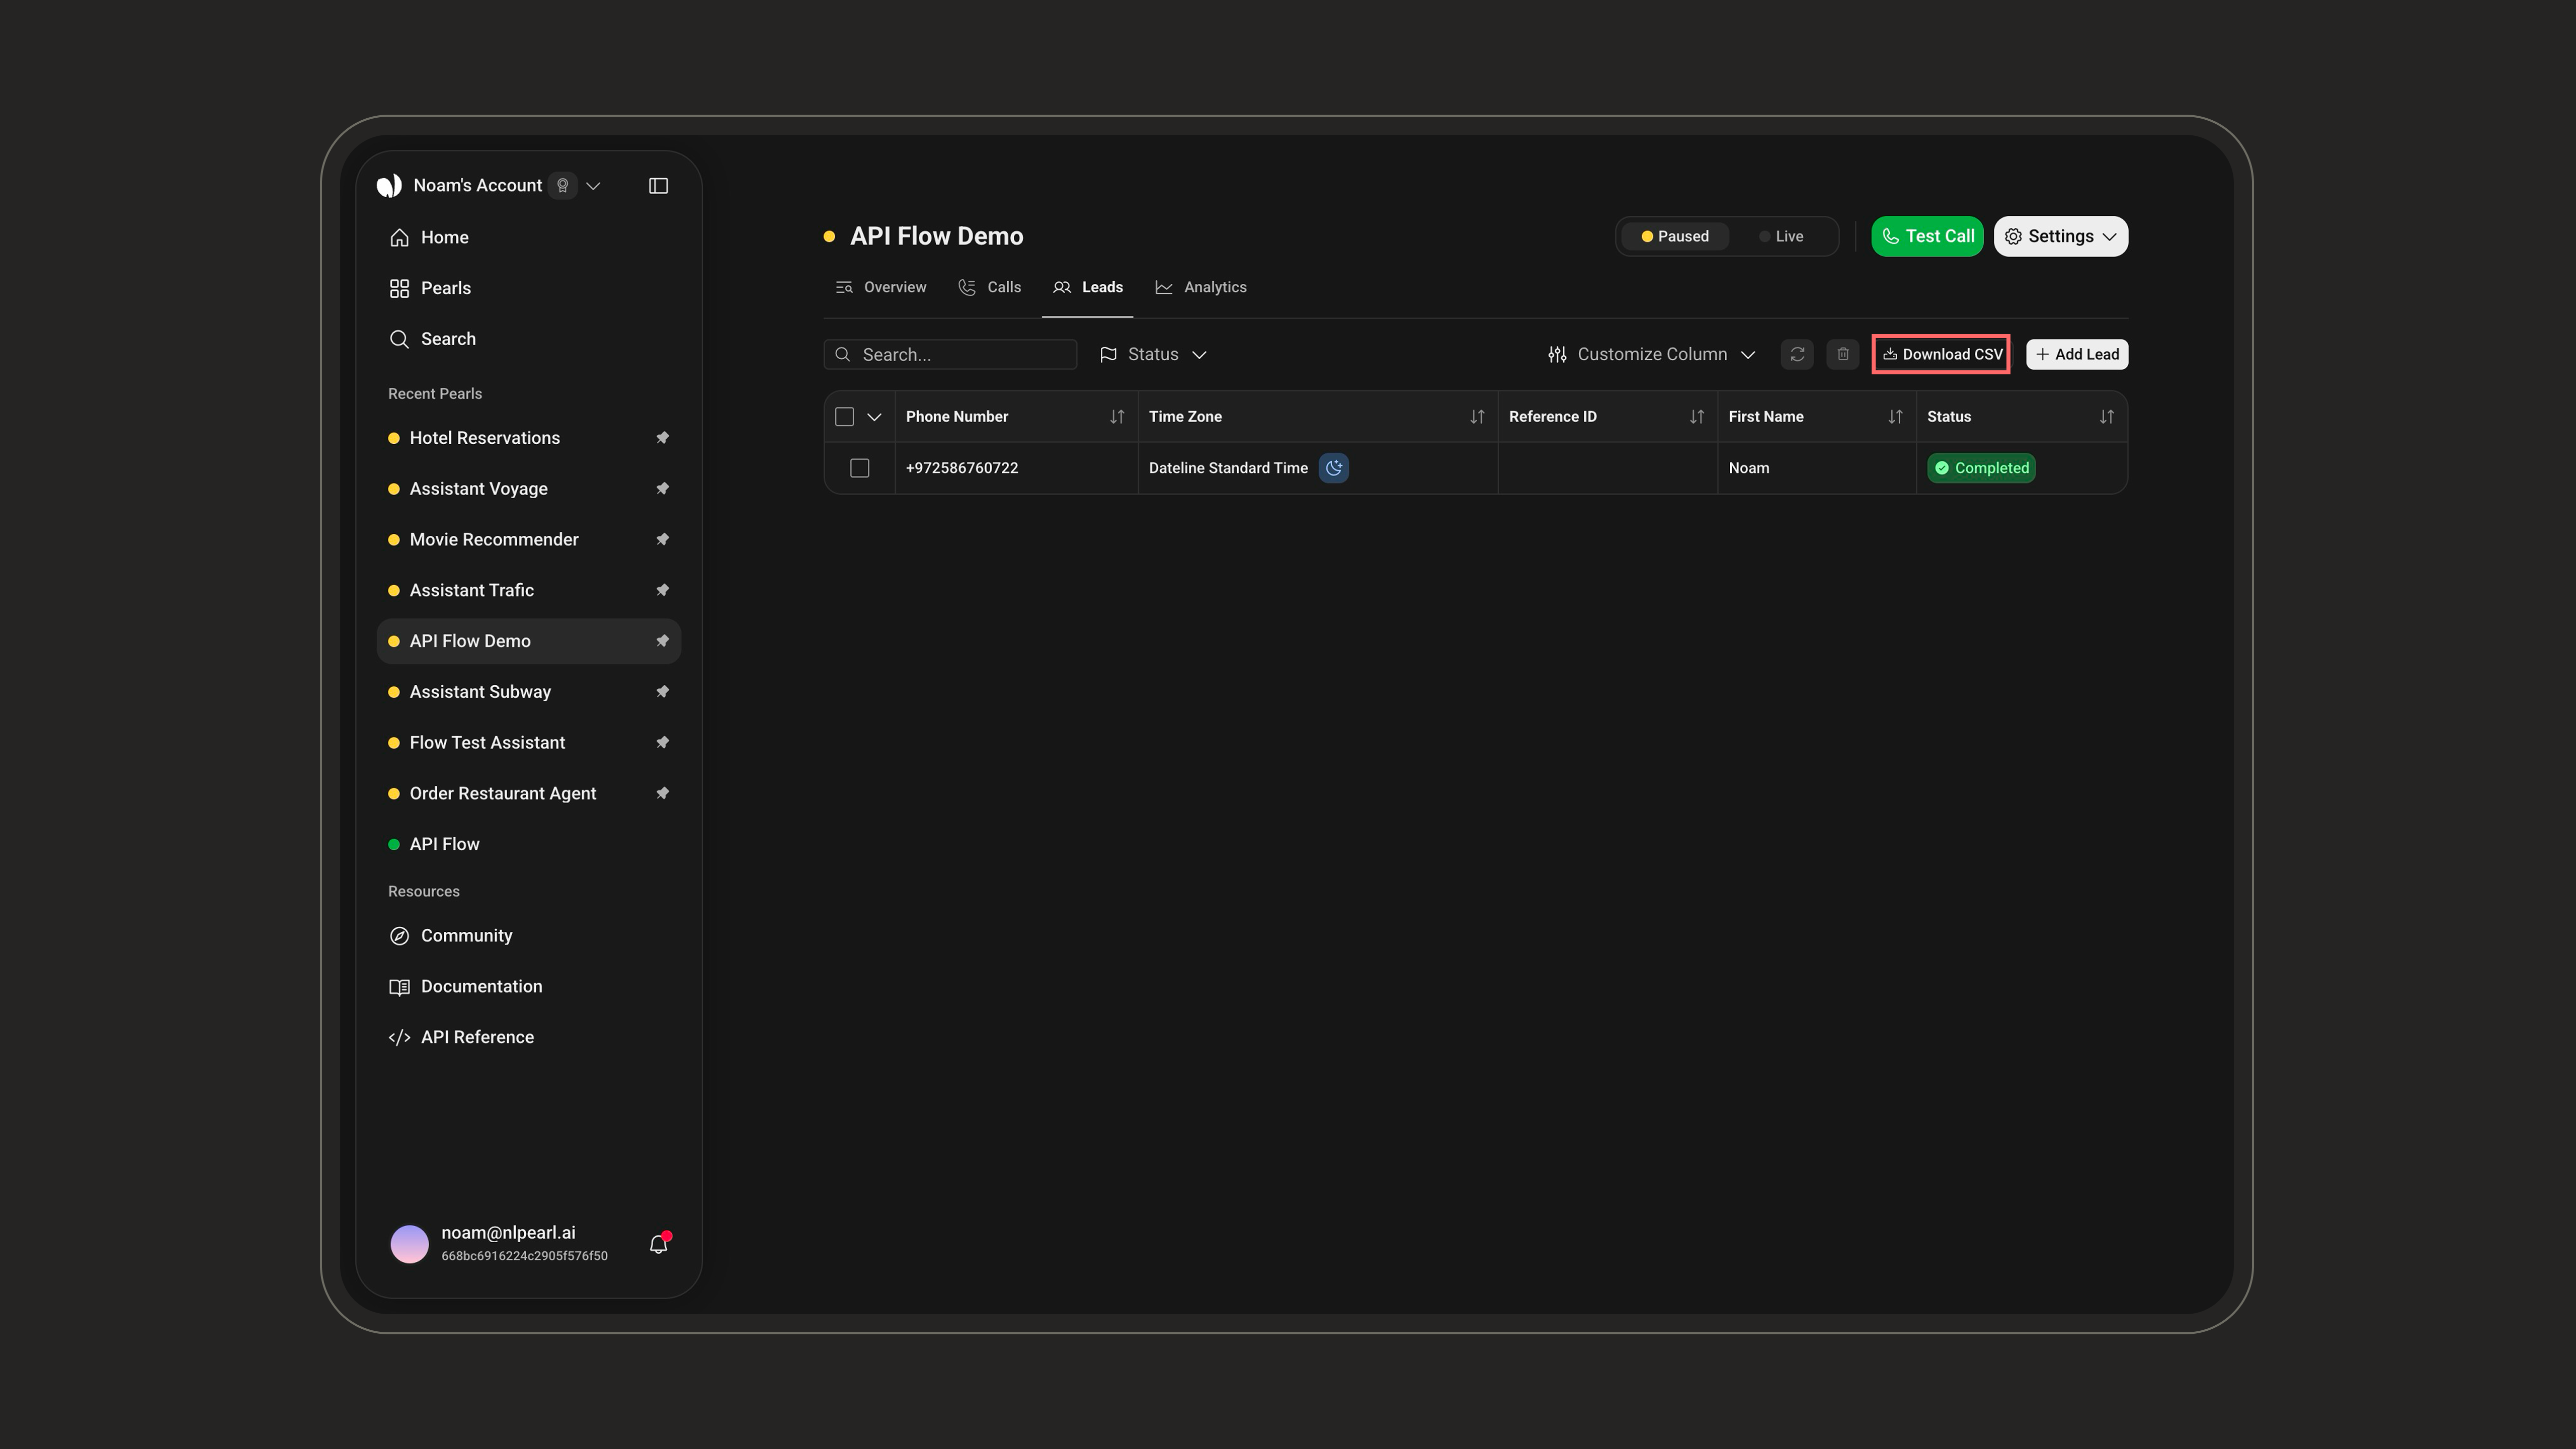Expand the Noam's Account switcher chevron
This screenshot has height=1449, width=2576.
(x=593, y=186)
